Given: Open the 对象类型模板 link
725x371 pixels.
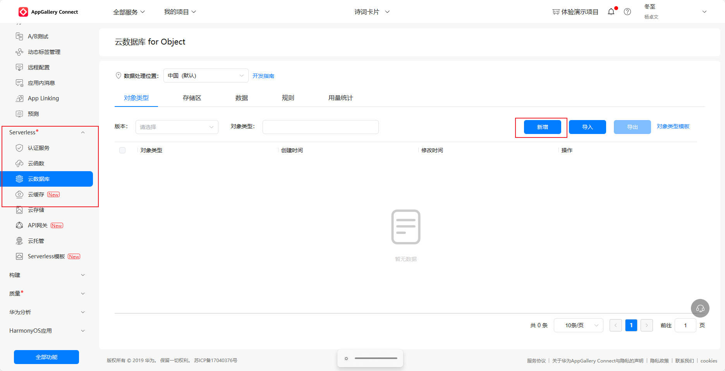Looking at the screenshot, I should [673, 126].
